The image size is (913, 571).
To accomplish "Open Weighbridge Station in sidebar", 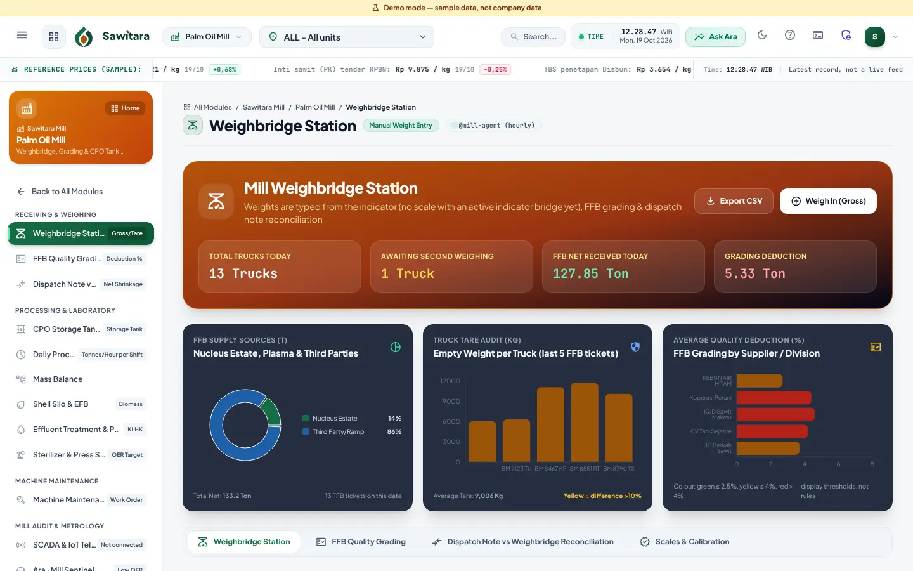I will tap(81, 233).
